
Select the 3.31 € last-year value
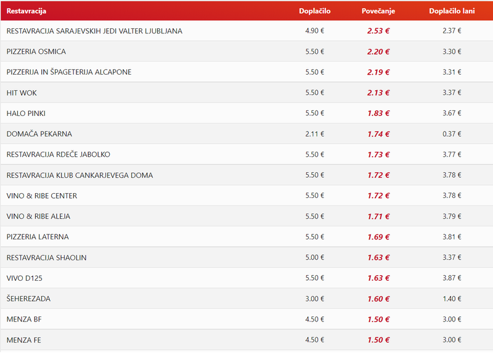pos(452,72)
